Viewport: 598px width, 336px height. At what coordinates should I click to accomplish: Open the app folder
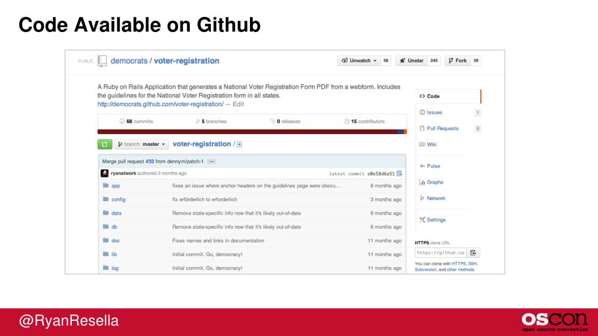point(116,186)
